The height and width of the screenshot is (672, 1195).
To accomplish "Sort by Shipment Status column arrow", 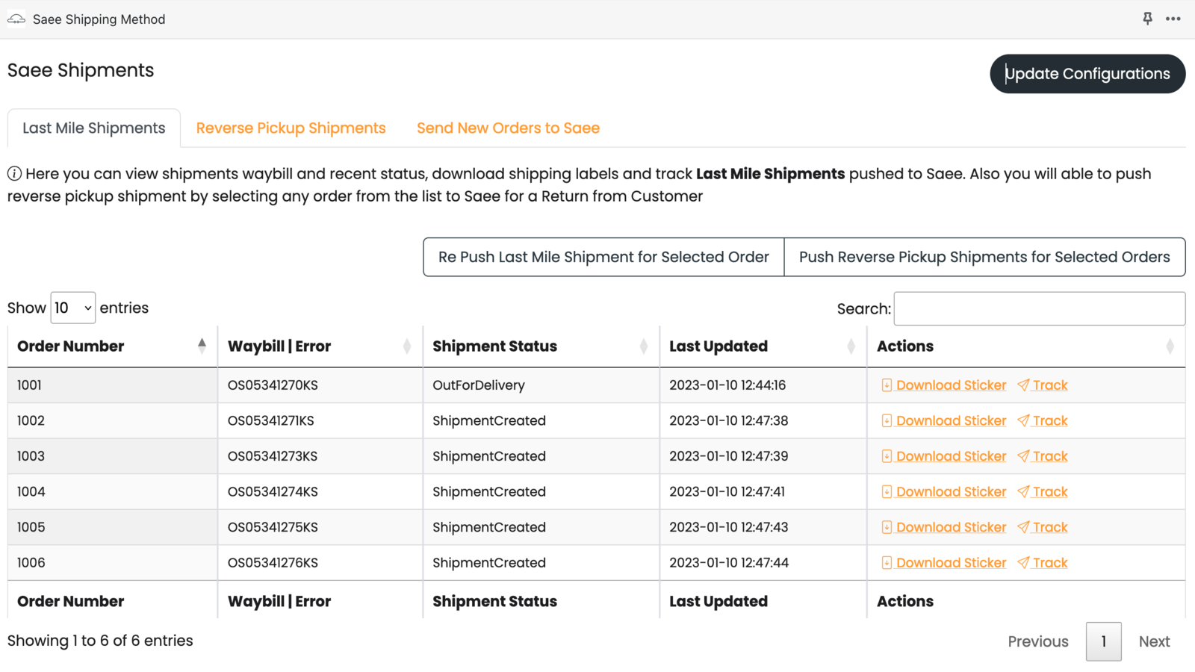I will click(x=644, y=346).
